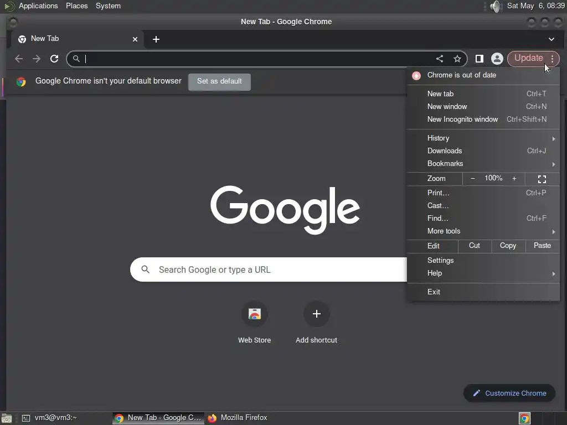Click the browser forward arrow
Viewport: 567px width, 425px height.
click(37, 59)
